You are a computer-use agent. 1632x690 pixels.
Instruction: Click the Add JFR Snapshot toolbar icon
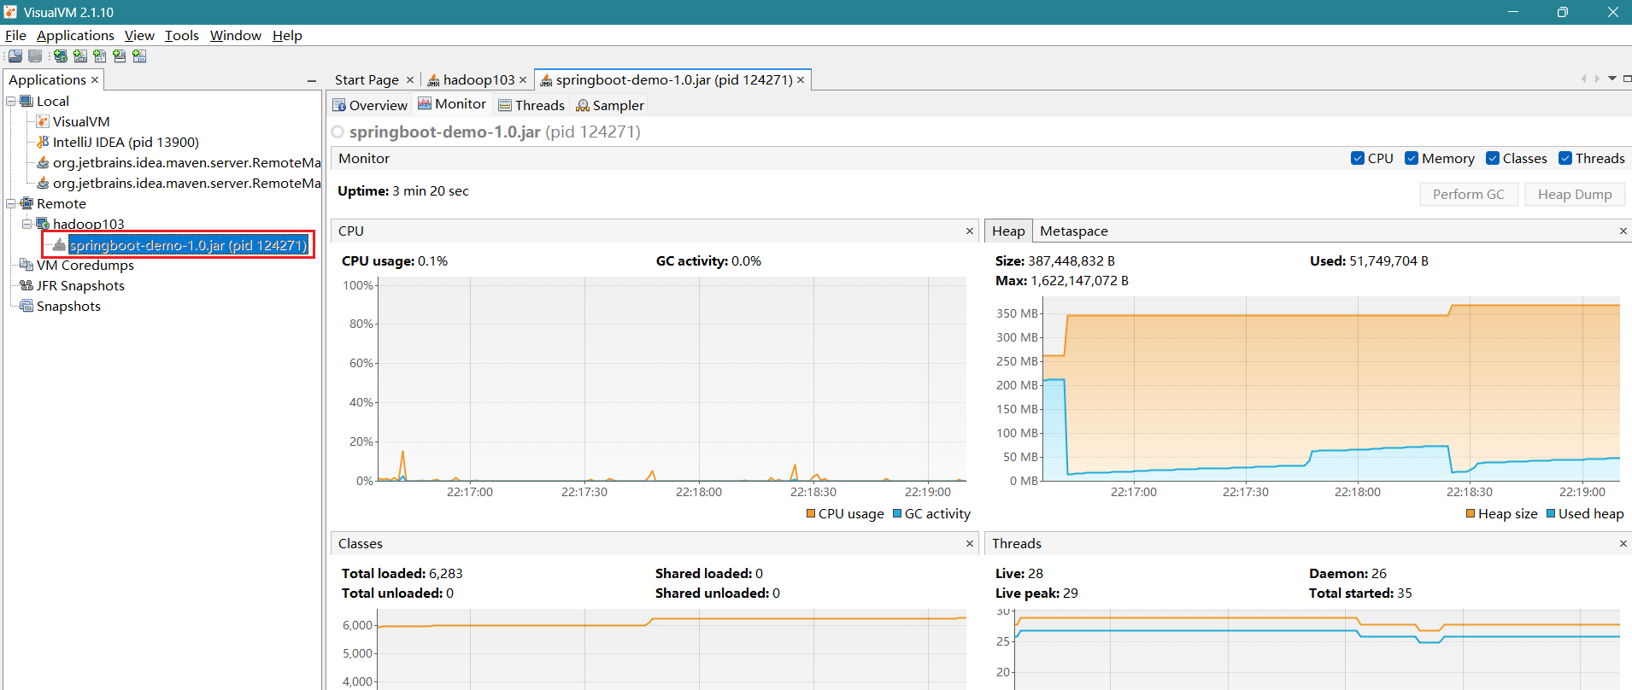pos(120,56)
